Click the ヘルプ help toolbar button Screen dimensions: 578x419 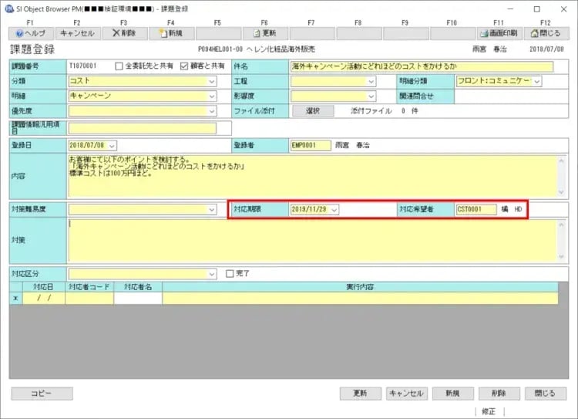tap(30, 33)
